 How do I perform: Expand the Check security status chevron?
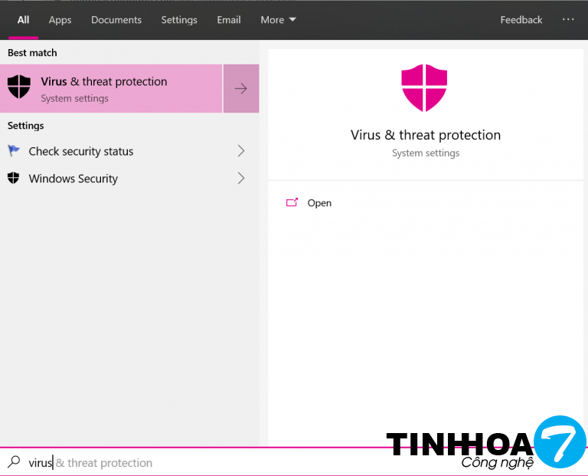pos(241,151)
